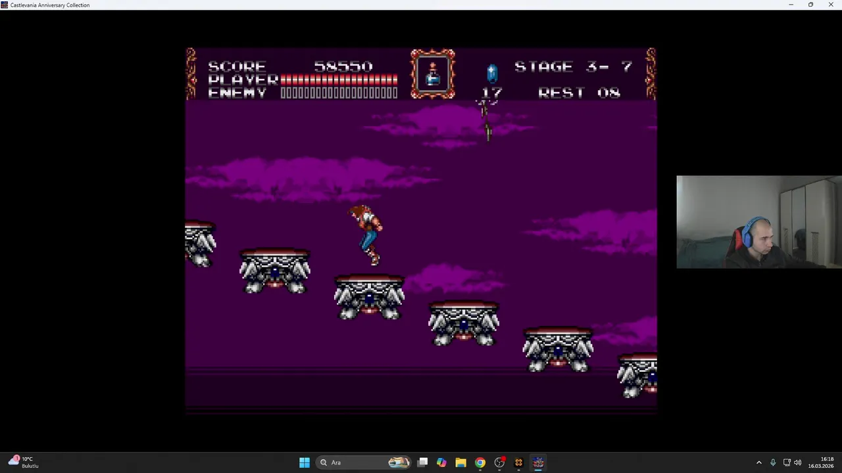This screenshot has width=842, height=473.
Task: Click the jumping player character sprite
Action: [366, 235]
